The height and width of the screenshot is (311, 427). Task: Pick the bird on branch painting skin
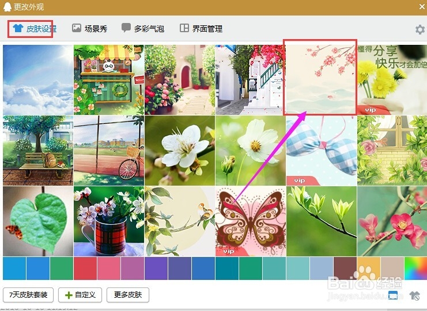tap(180, 221)
